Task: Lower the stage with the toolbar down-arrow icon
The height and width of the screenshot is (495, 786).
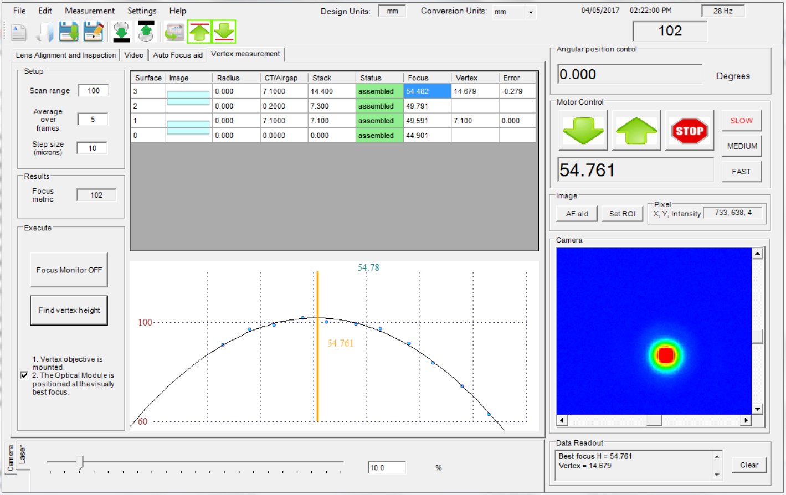Action: click(x=121, y=32)
